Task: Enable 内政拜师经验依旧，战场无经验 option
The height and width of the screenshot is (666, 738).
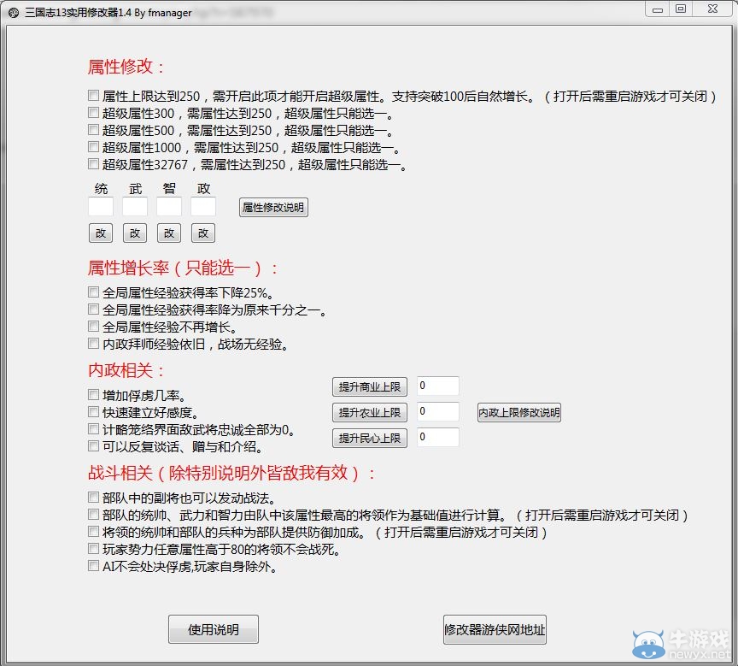Action: [x=93, y=344]
